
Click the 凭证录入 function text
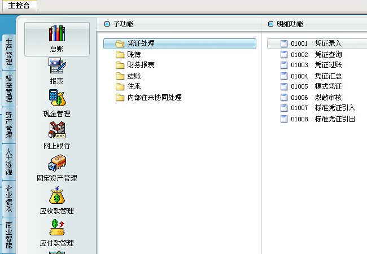(x=328, y=43)
